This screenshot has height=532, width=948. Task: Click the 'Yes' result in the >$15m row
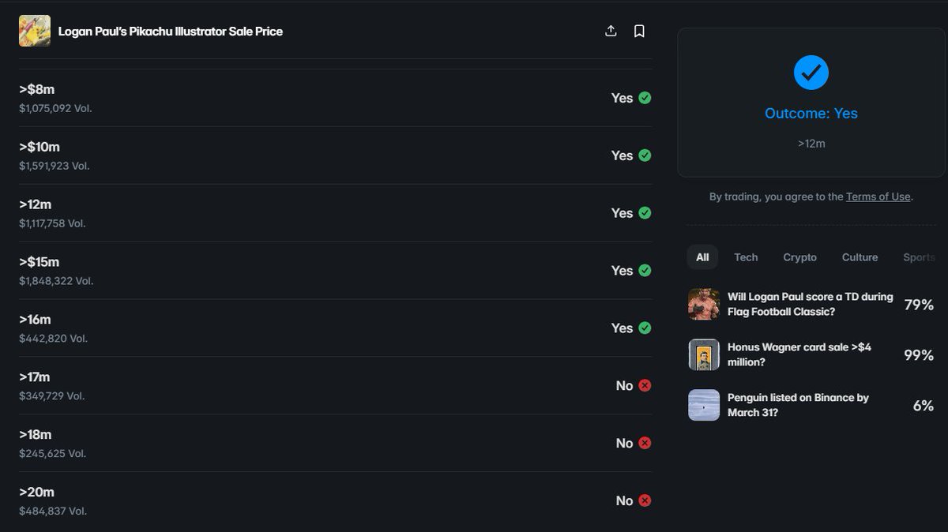tap(622, 271)
